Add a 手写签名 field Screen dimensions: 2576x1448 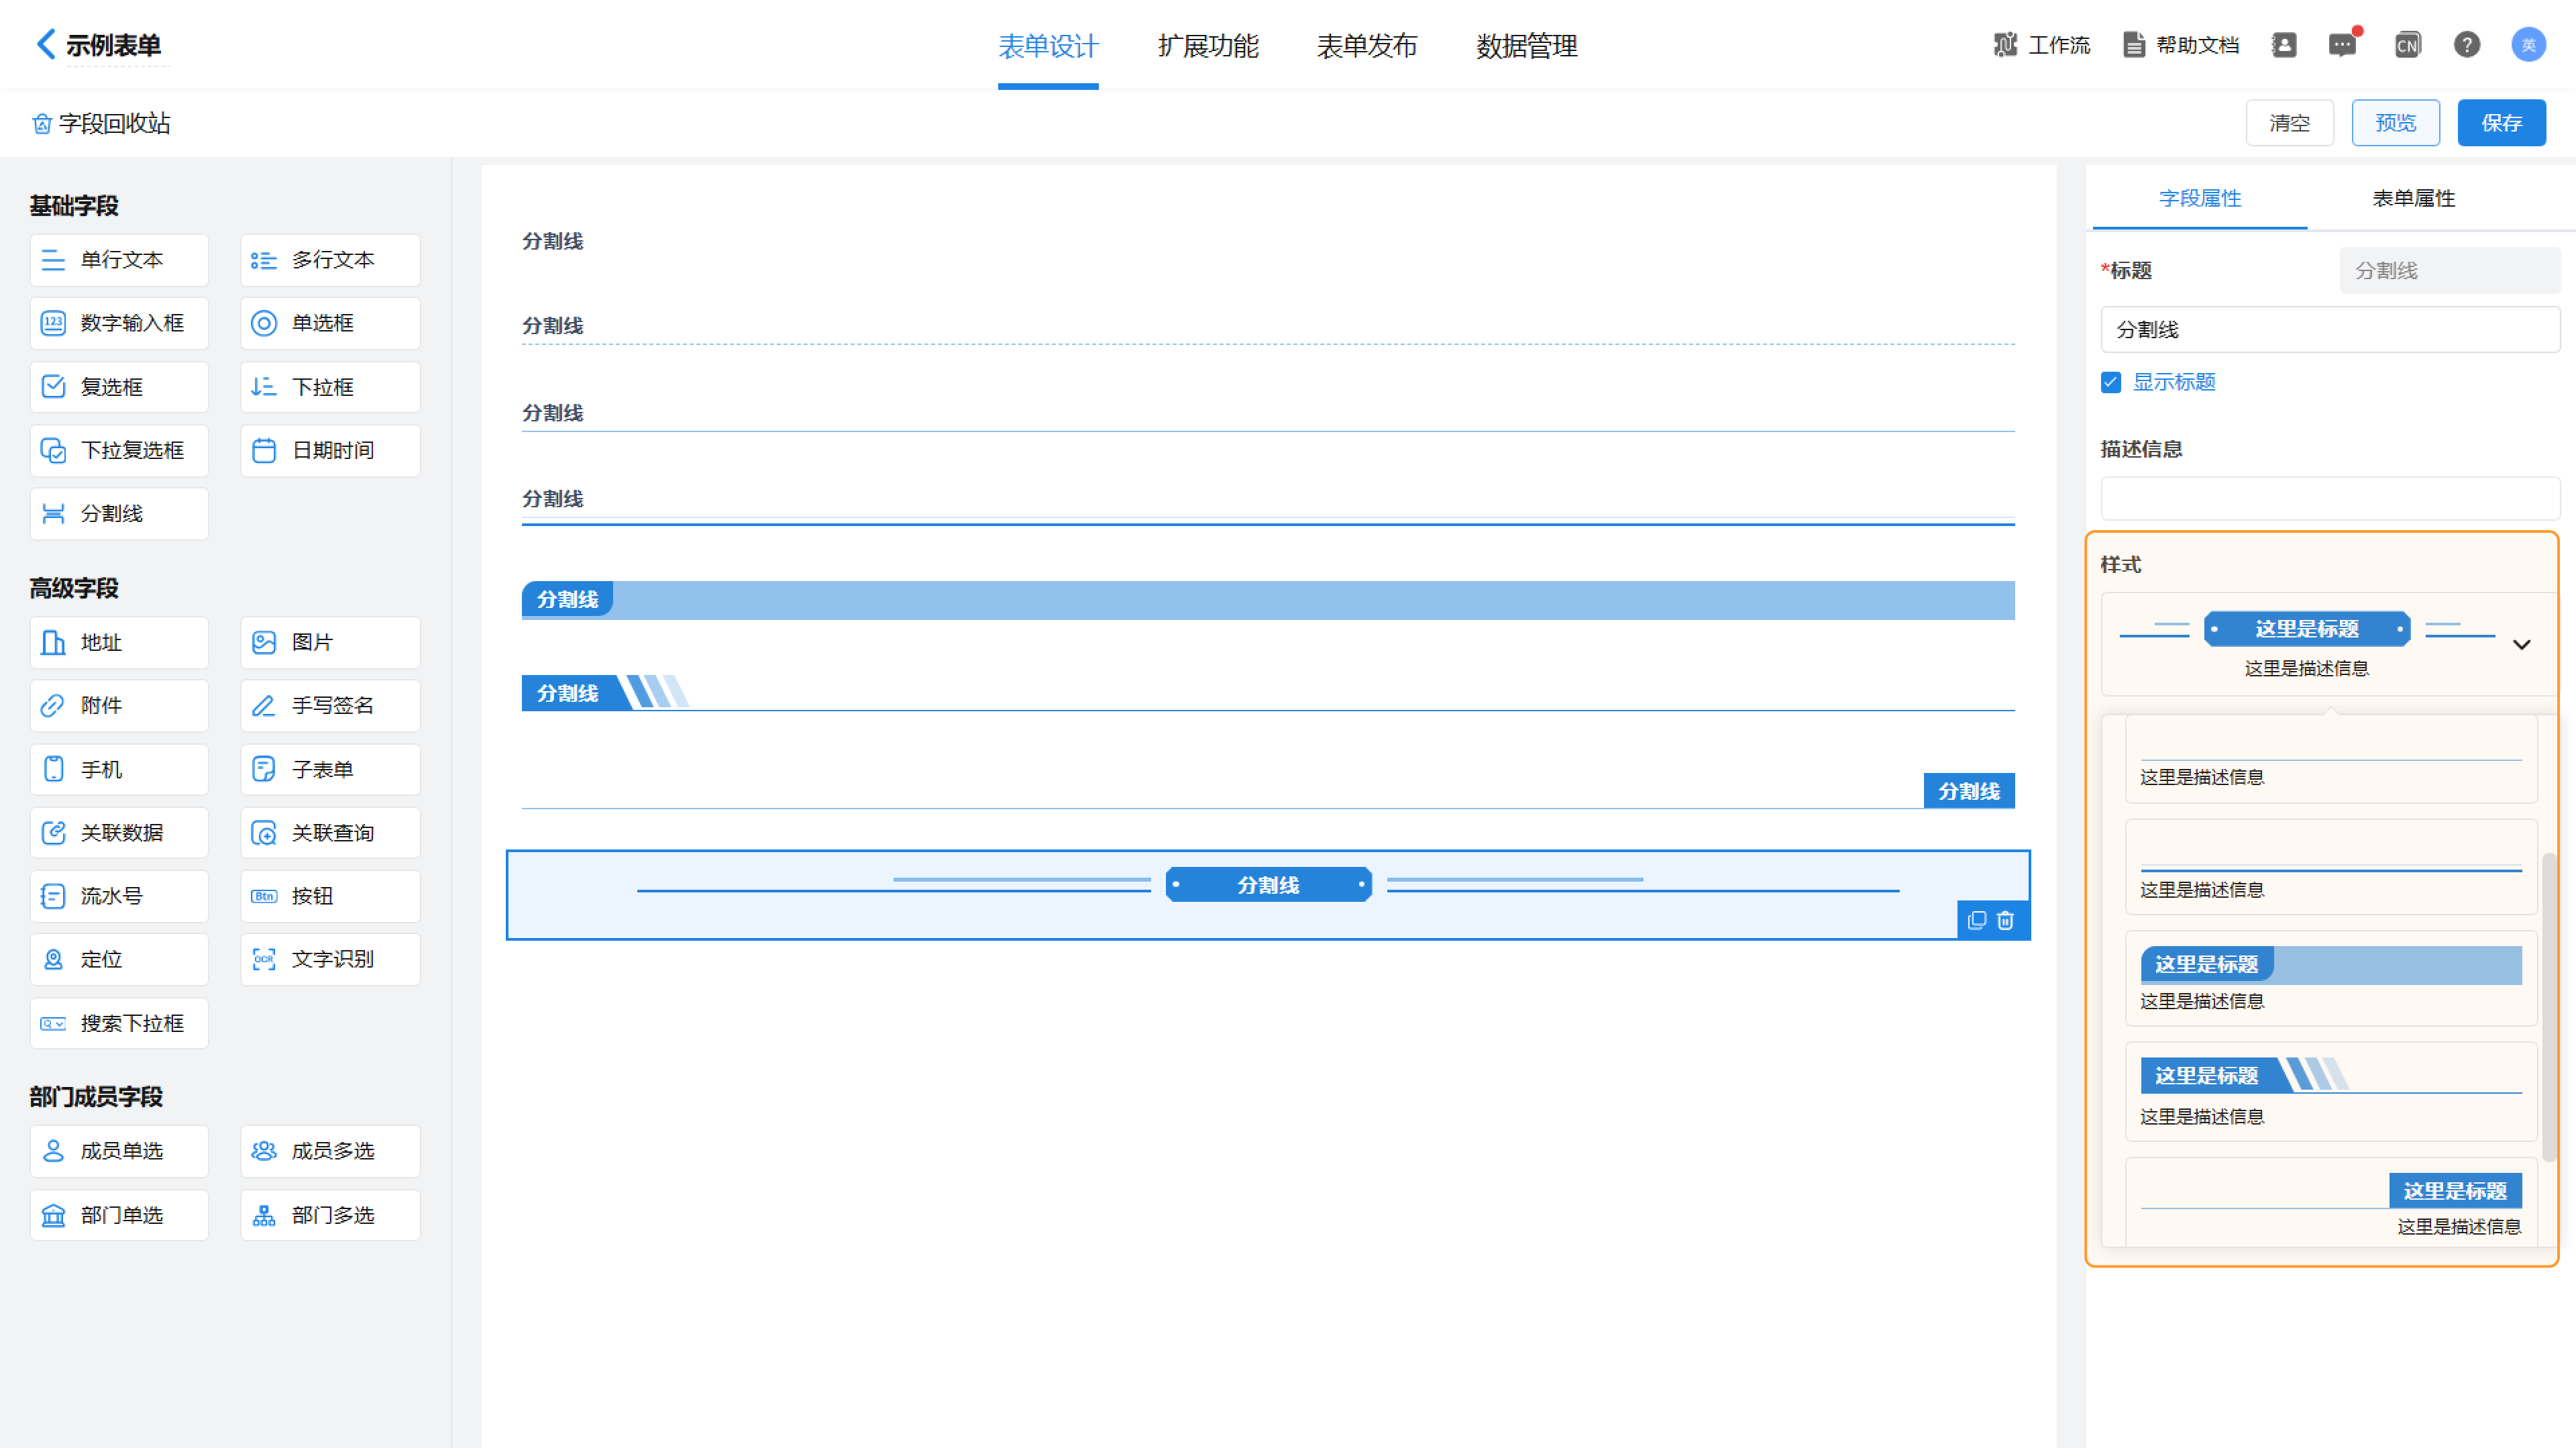tap(330, 706)
